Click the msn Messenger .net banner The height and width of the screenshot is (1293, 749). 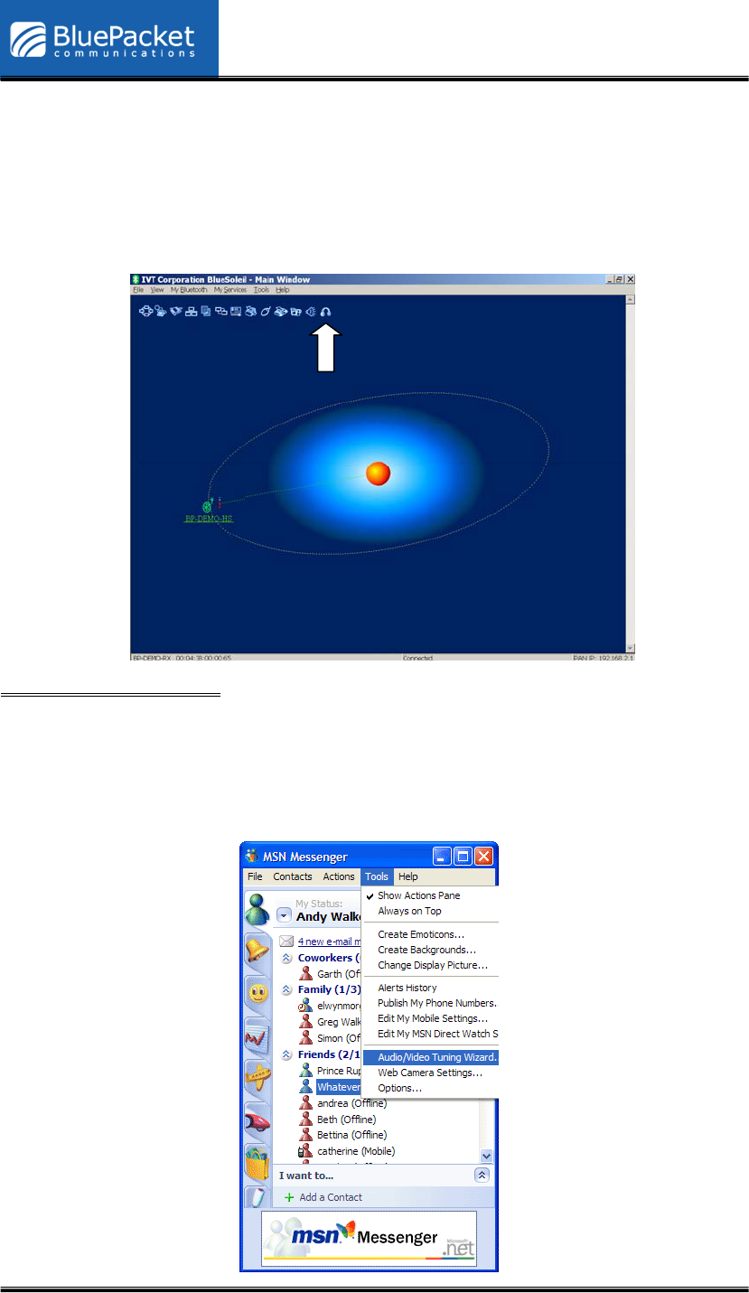coord(369,1239)
